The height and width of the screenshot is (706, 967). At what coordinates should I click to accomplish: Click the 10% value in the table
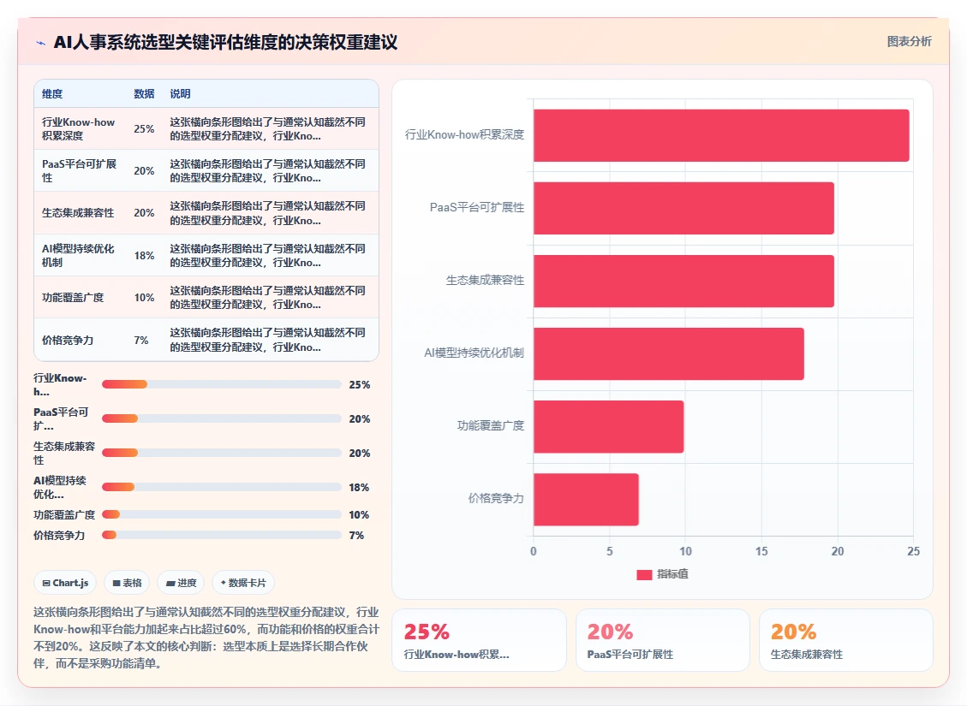click(144, 298)
